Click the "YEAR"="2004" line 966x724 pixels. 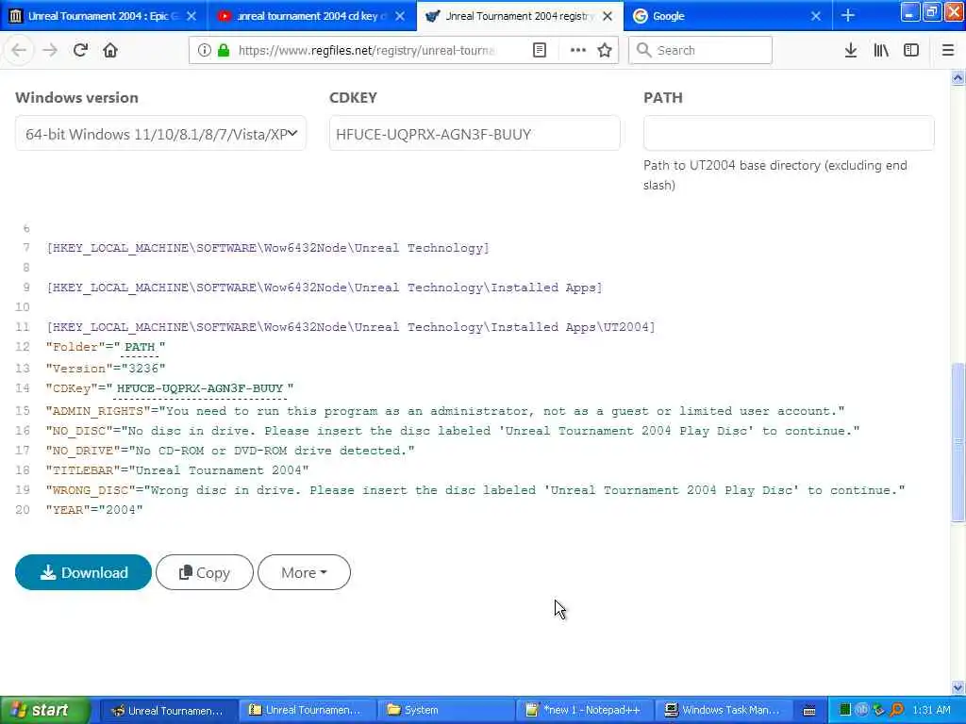point(93,510)
